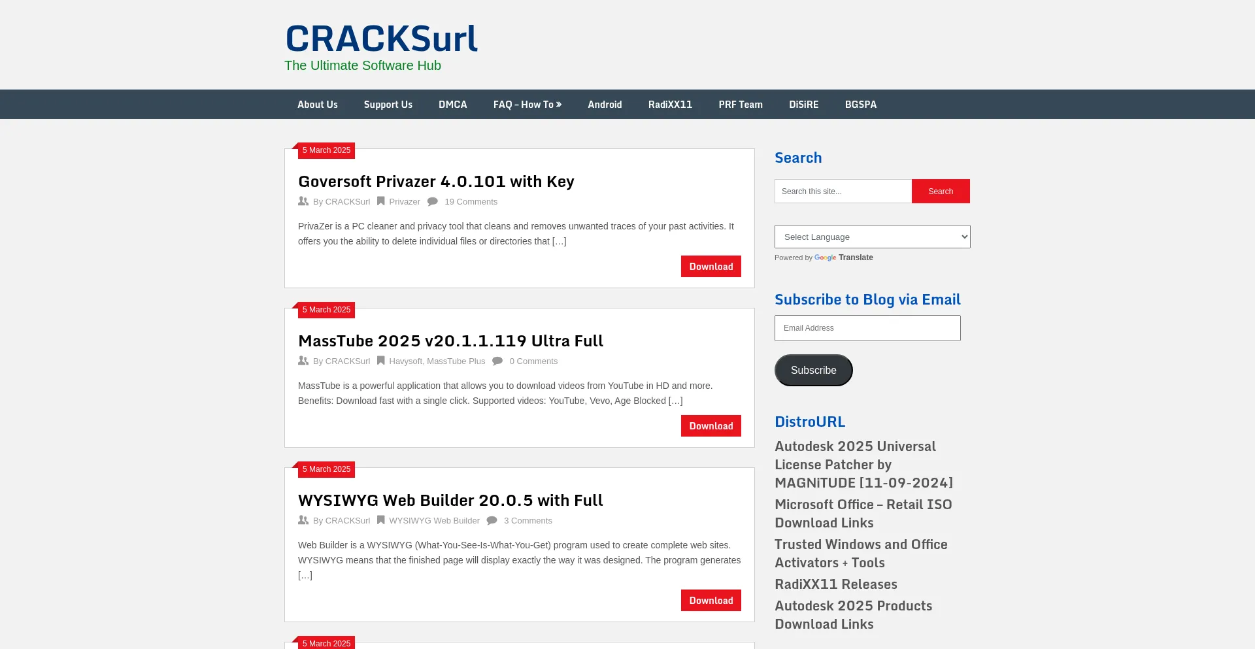Open Microsoft Office Retail ISO Download Links

[x=863, y=514]
